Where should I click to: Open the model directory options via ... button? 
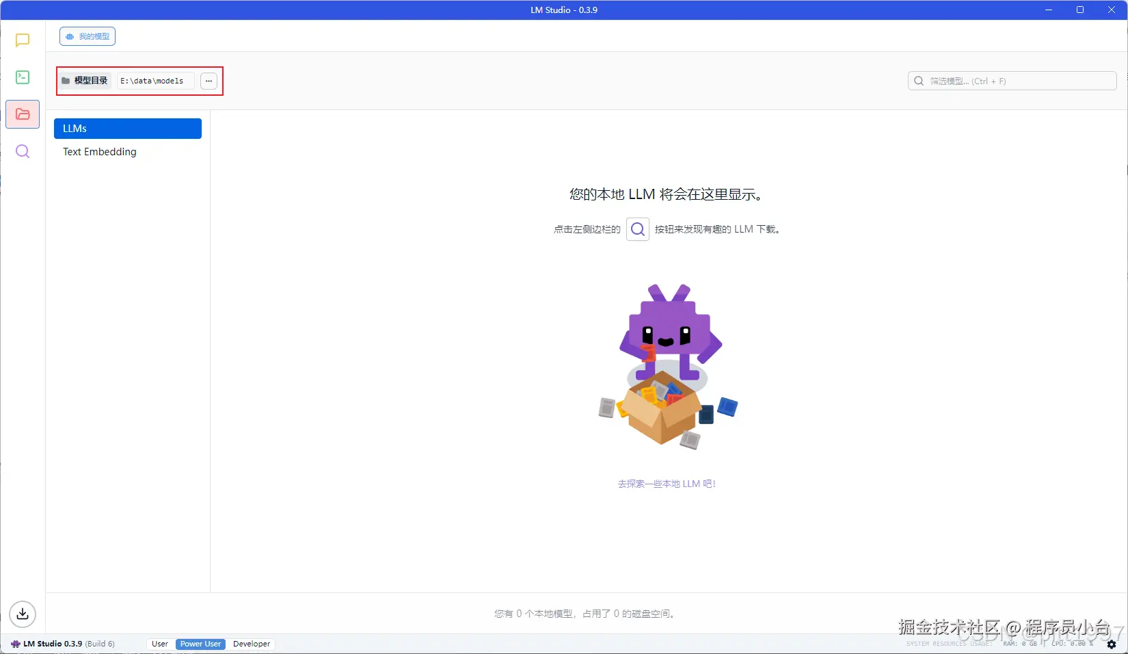point(209,81)
